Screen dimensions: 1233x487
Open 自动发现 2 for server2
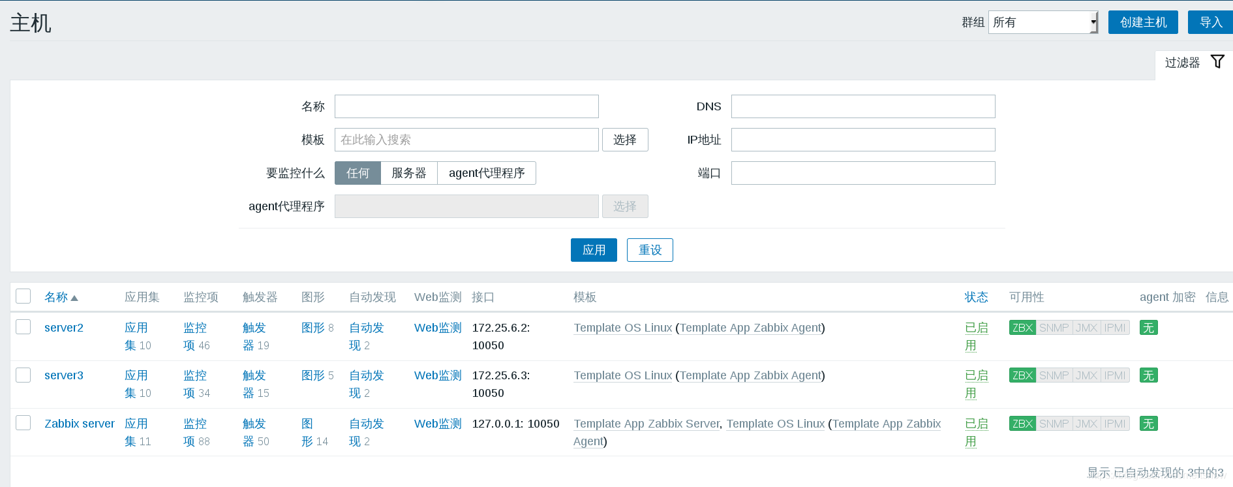(x=366, y=336)
